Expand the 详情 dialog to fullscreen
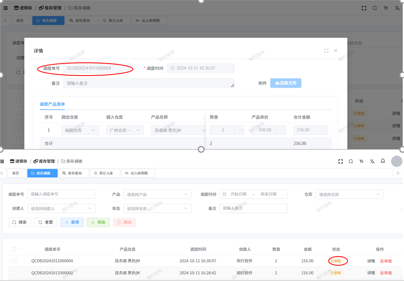The image size is (404, 281). pos(326,51)
